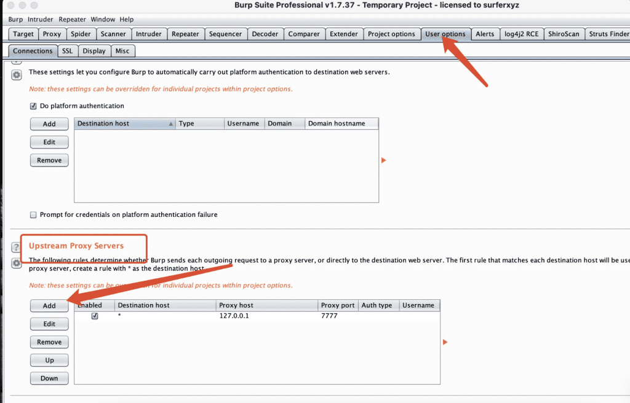Select the * destination host cell
Screen dimensions: 630x403
point(165,316)
